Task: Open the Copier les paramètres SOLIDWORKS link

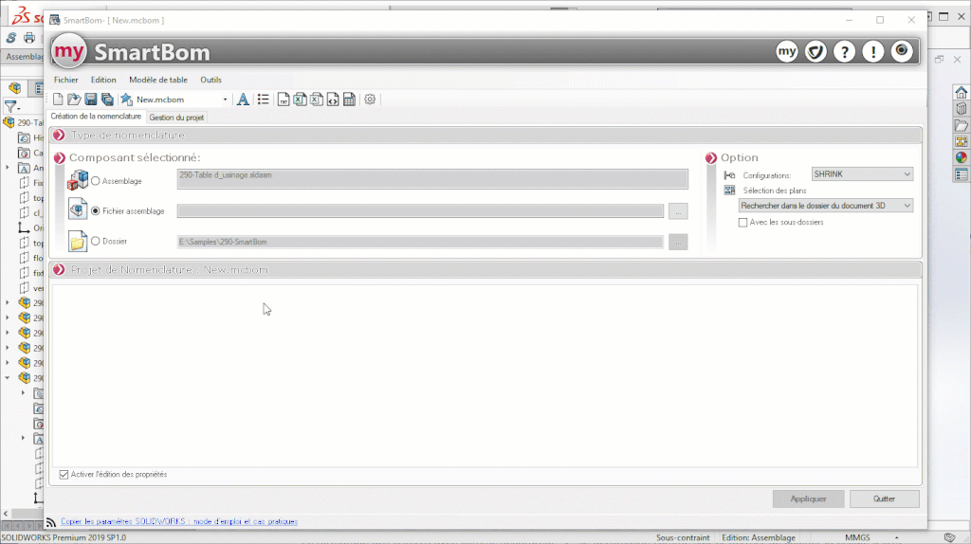Action: pyautogui.click(x=179, y=521)
